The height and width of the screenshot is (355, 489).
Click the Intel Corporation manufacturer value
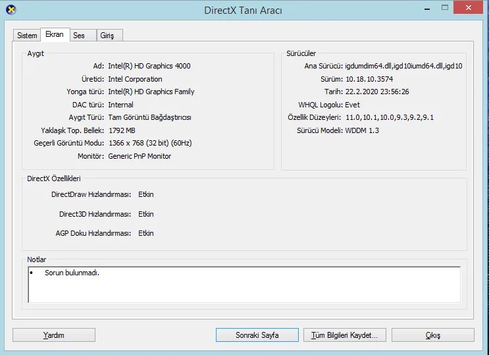(135, 79)
